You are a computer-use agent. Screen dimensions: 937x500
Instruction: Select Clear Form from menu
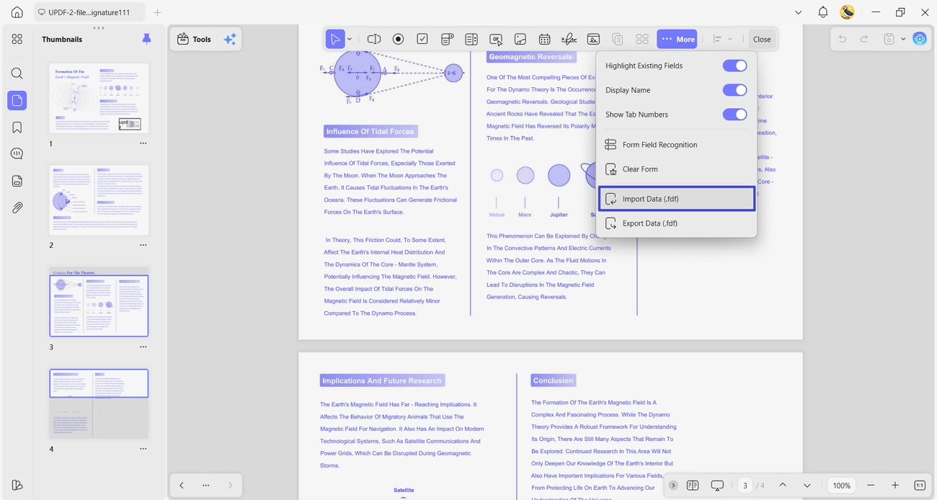677,169
